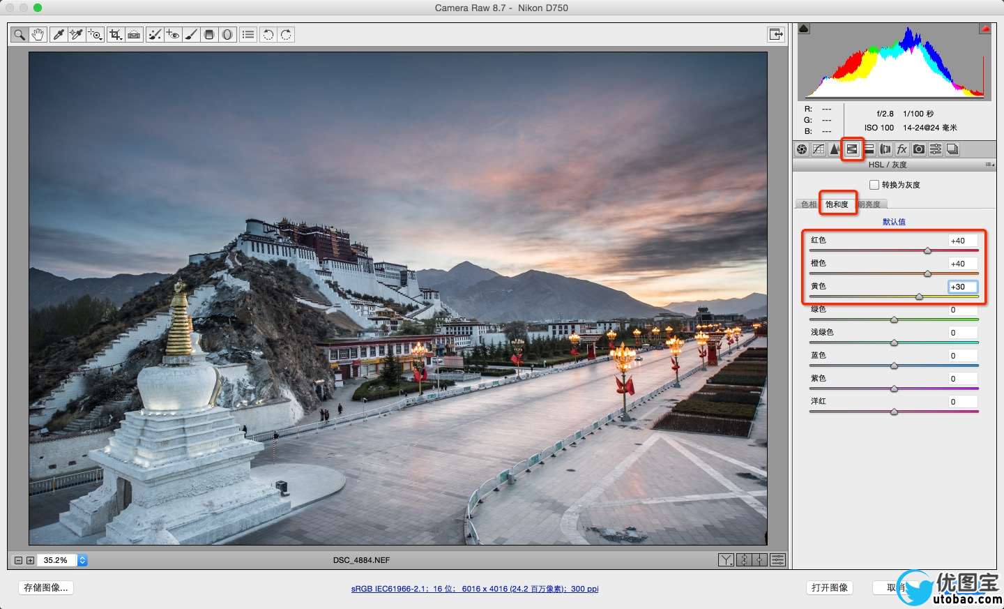Toggle current panel settings preview icon
This screenshot has height=609, width=1004.
coord(777,559)
